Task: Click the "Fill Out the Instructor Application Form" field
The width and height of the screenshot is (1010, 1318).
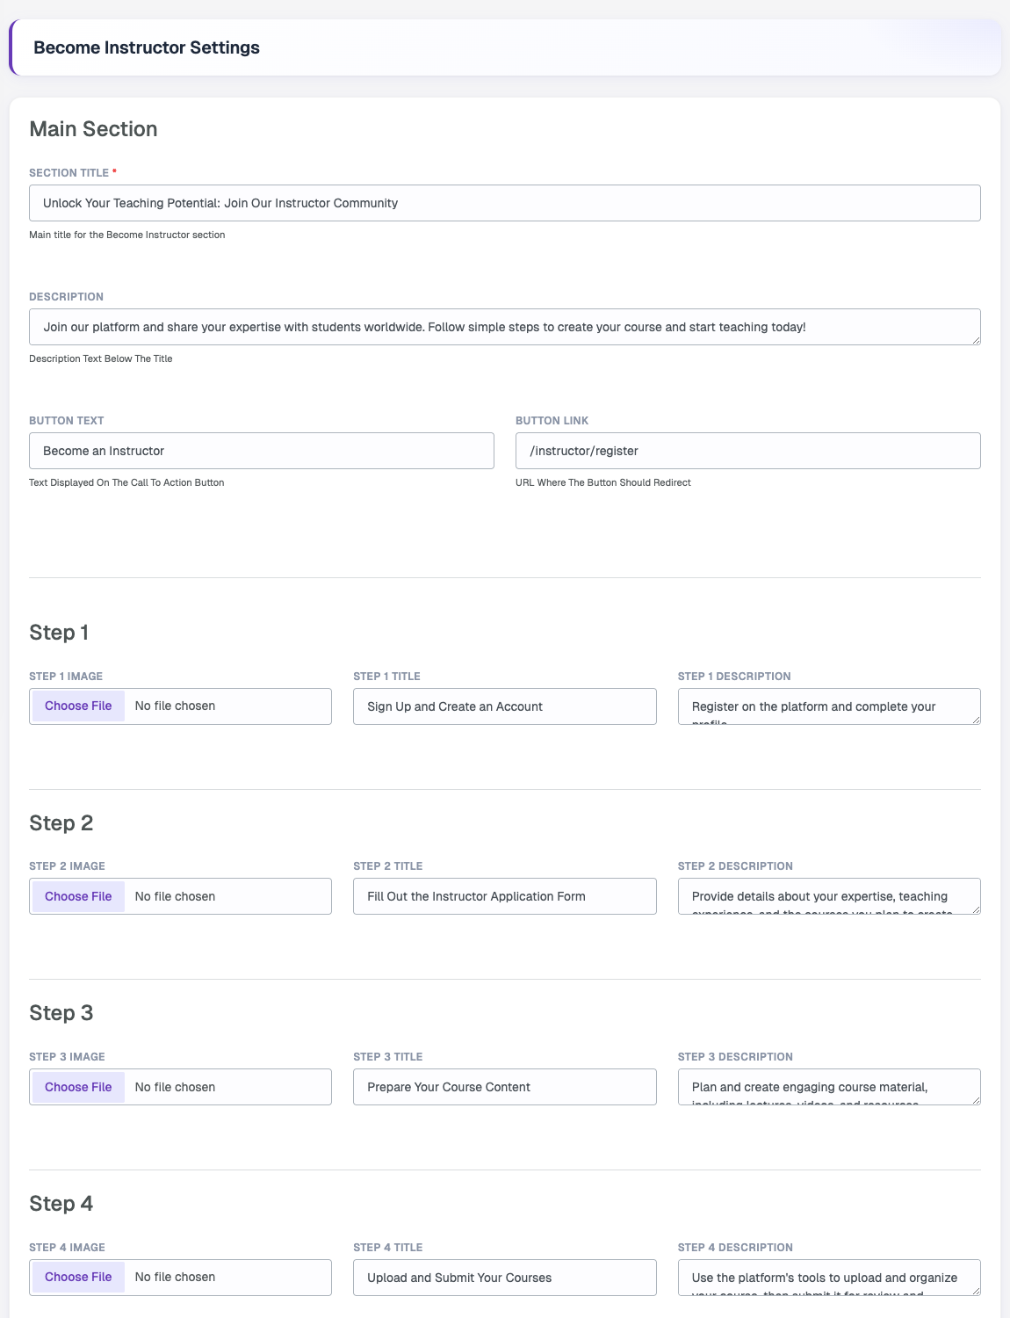Action: 505,896
